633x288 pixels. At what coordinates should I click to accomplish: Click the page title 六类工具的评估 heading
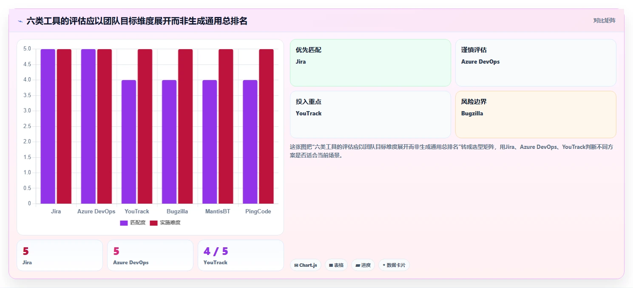click(x=137, y=21)
